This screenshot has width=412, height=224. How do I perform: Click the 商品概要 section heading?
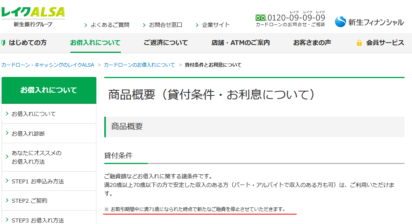pos(127,127)
